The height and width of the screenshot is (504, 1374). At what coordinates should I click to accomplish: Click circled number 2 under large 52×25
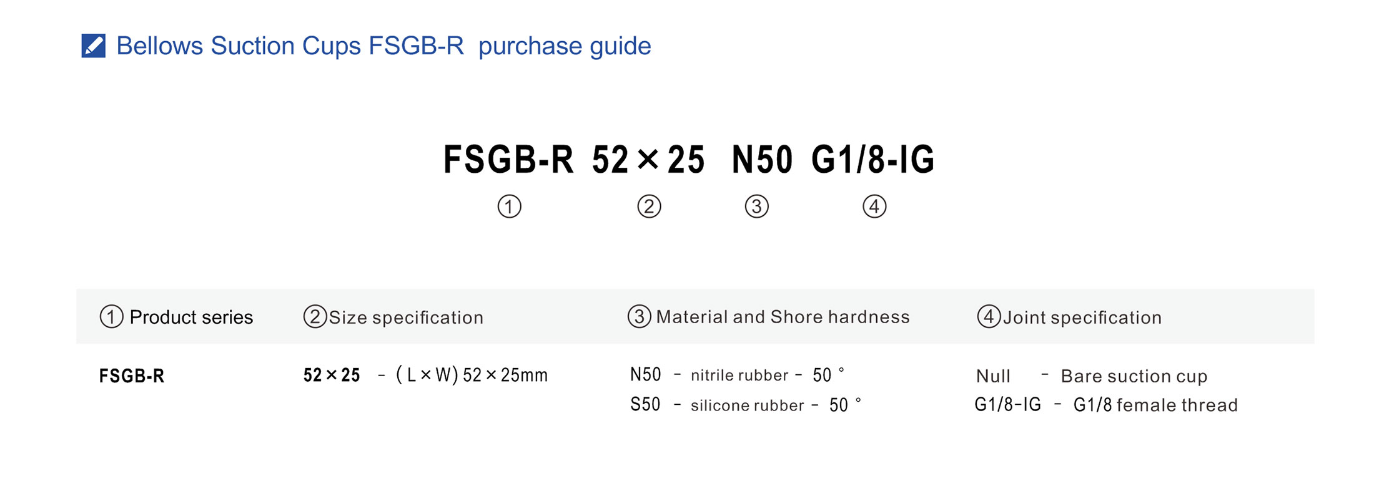649,206
